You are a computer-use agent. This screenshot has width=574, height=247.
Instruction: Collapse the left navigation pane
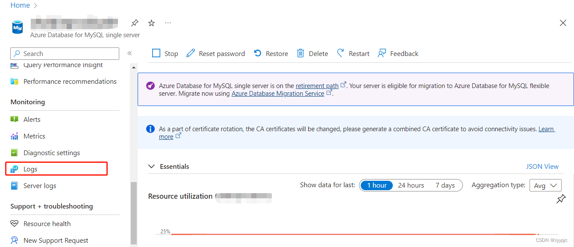click(130, 53)
